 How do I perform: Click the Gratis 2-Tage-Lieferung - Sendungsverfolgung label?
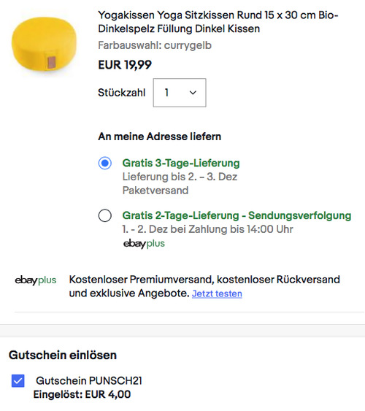click(x=237, y=215)
